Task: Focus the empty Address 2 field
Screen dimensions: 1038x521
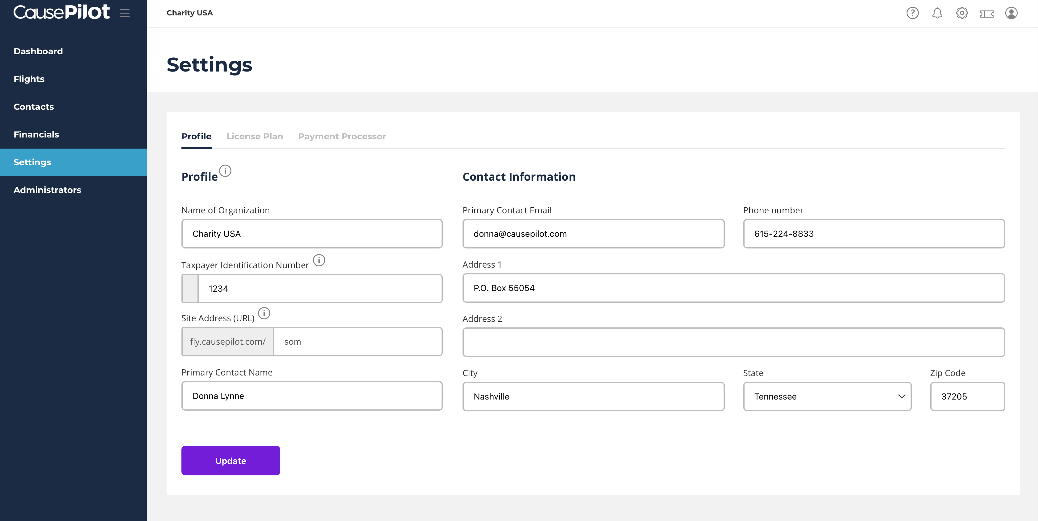Action: click(733, 342)
